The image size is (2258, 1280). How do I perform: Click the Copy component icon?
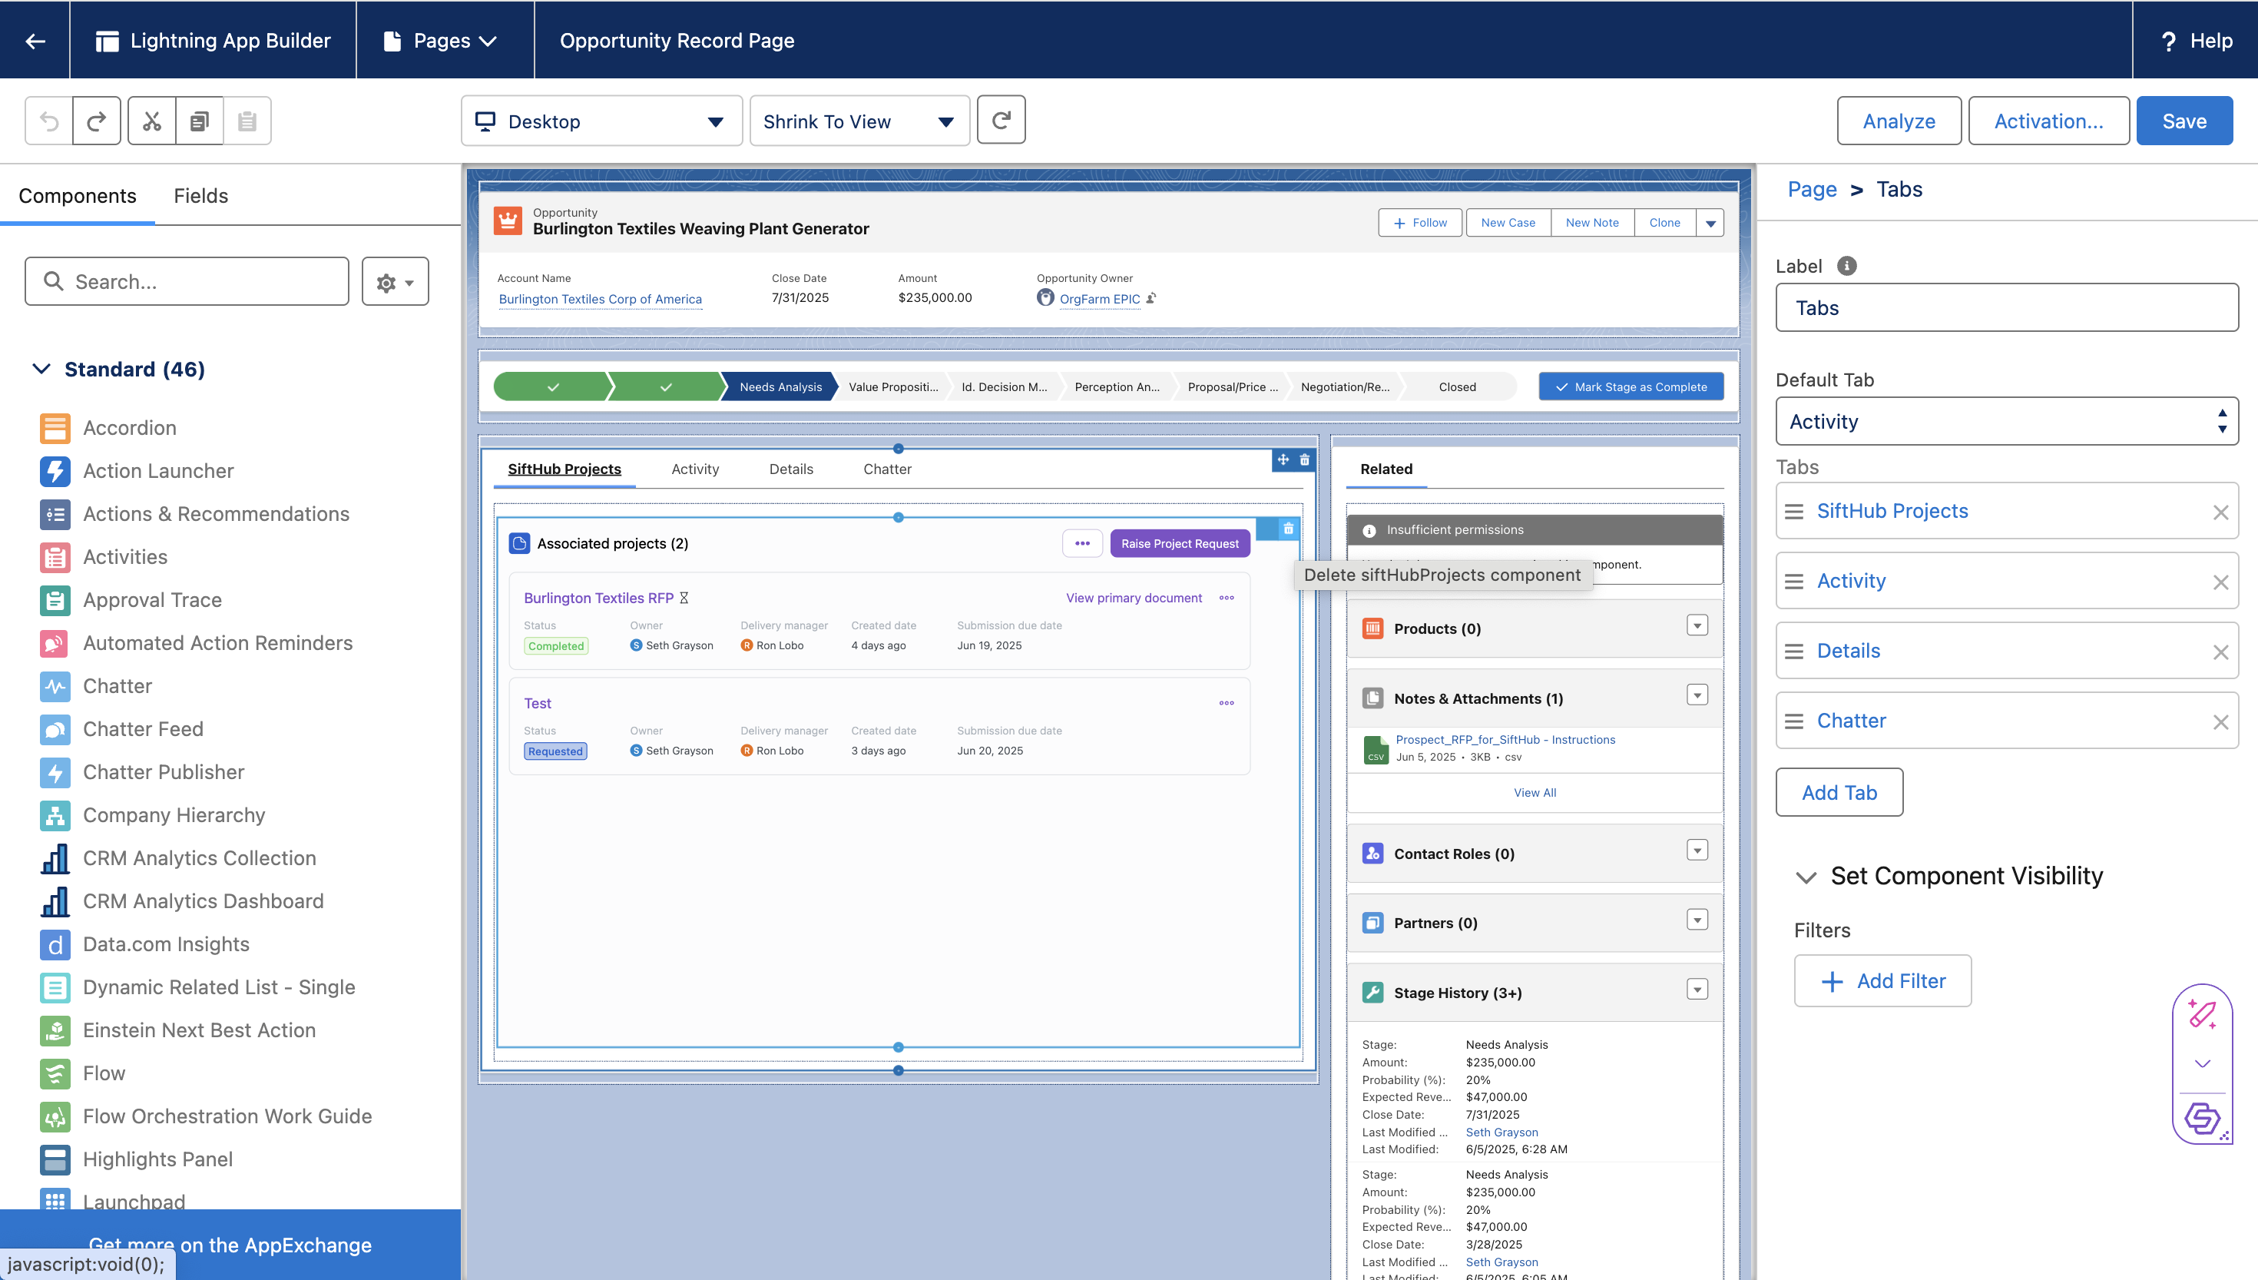pyautogui.click(x=200, y=121)
